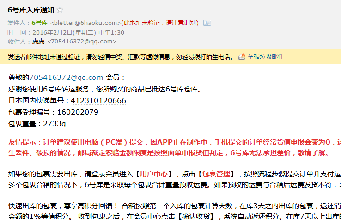Click the email subject 6号库入库通知

point(30,10)
